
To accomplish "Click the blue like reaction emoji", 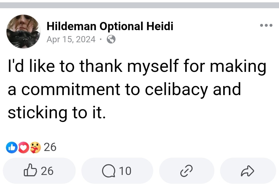I will click(11, 148).
